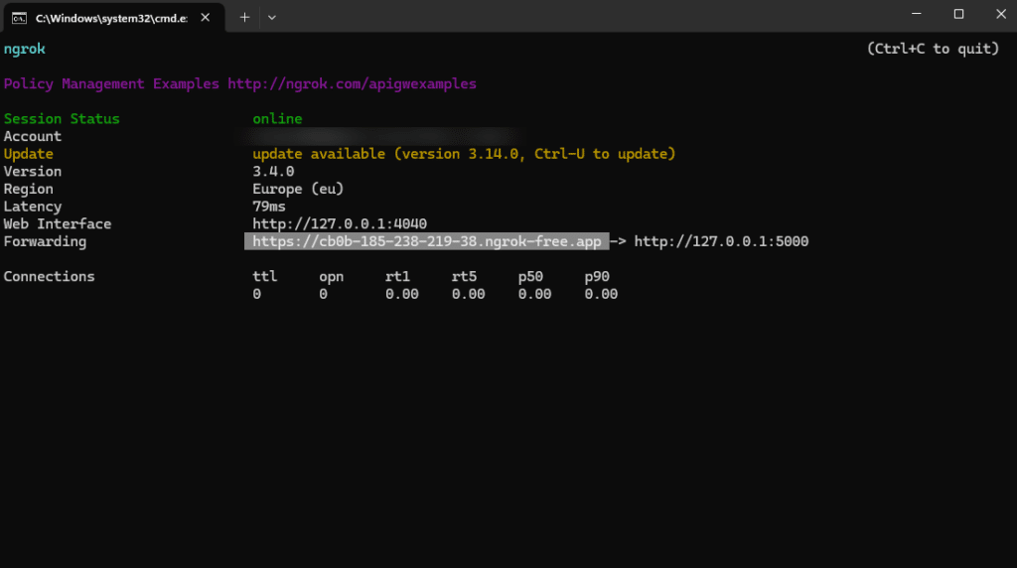Click the Region label
This screenshot has width=1017, height=568.
click(29, 189)
